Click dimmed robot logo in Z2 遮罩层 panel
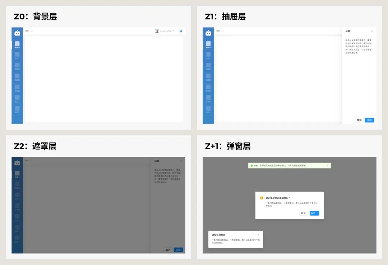Image resolution: width=388 pixels, height=265 pixels. pos(17,163)
